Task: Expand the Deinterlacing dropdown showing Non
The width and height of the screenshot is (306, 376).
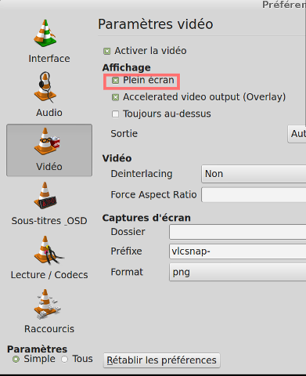Action: (x=254, y=174)
